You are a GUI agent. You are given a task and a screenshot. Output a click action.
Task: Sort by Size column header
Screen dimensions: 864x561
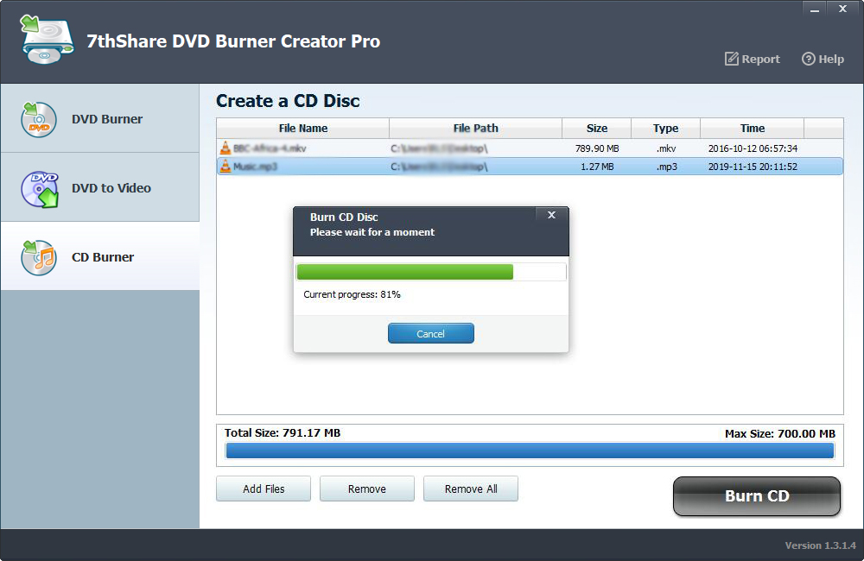[597, 129]
